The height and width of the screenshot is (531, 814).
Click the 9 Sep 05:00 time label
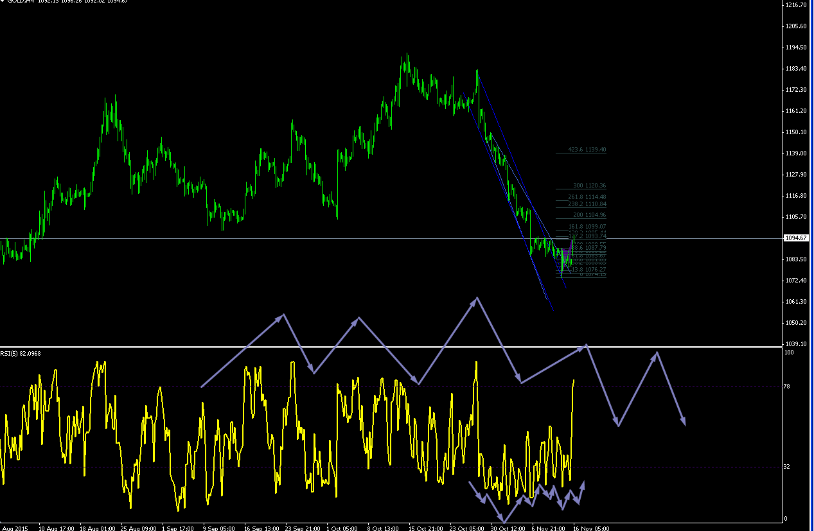point(220,528)
